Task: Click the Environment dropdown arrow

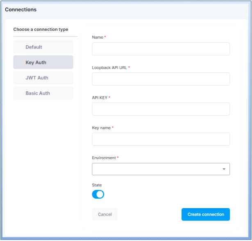Action: tap(224, 169)
